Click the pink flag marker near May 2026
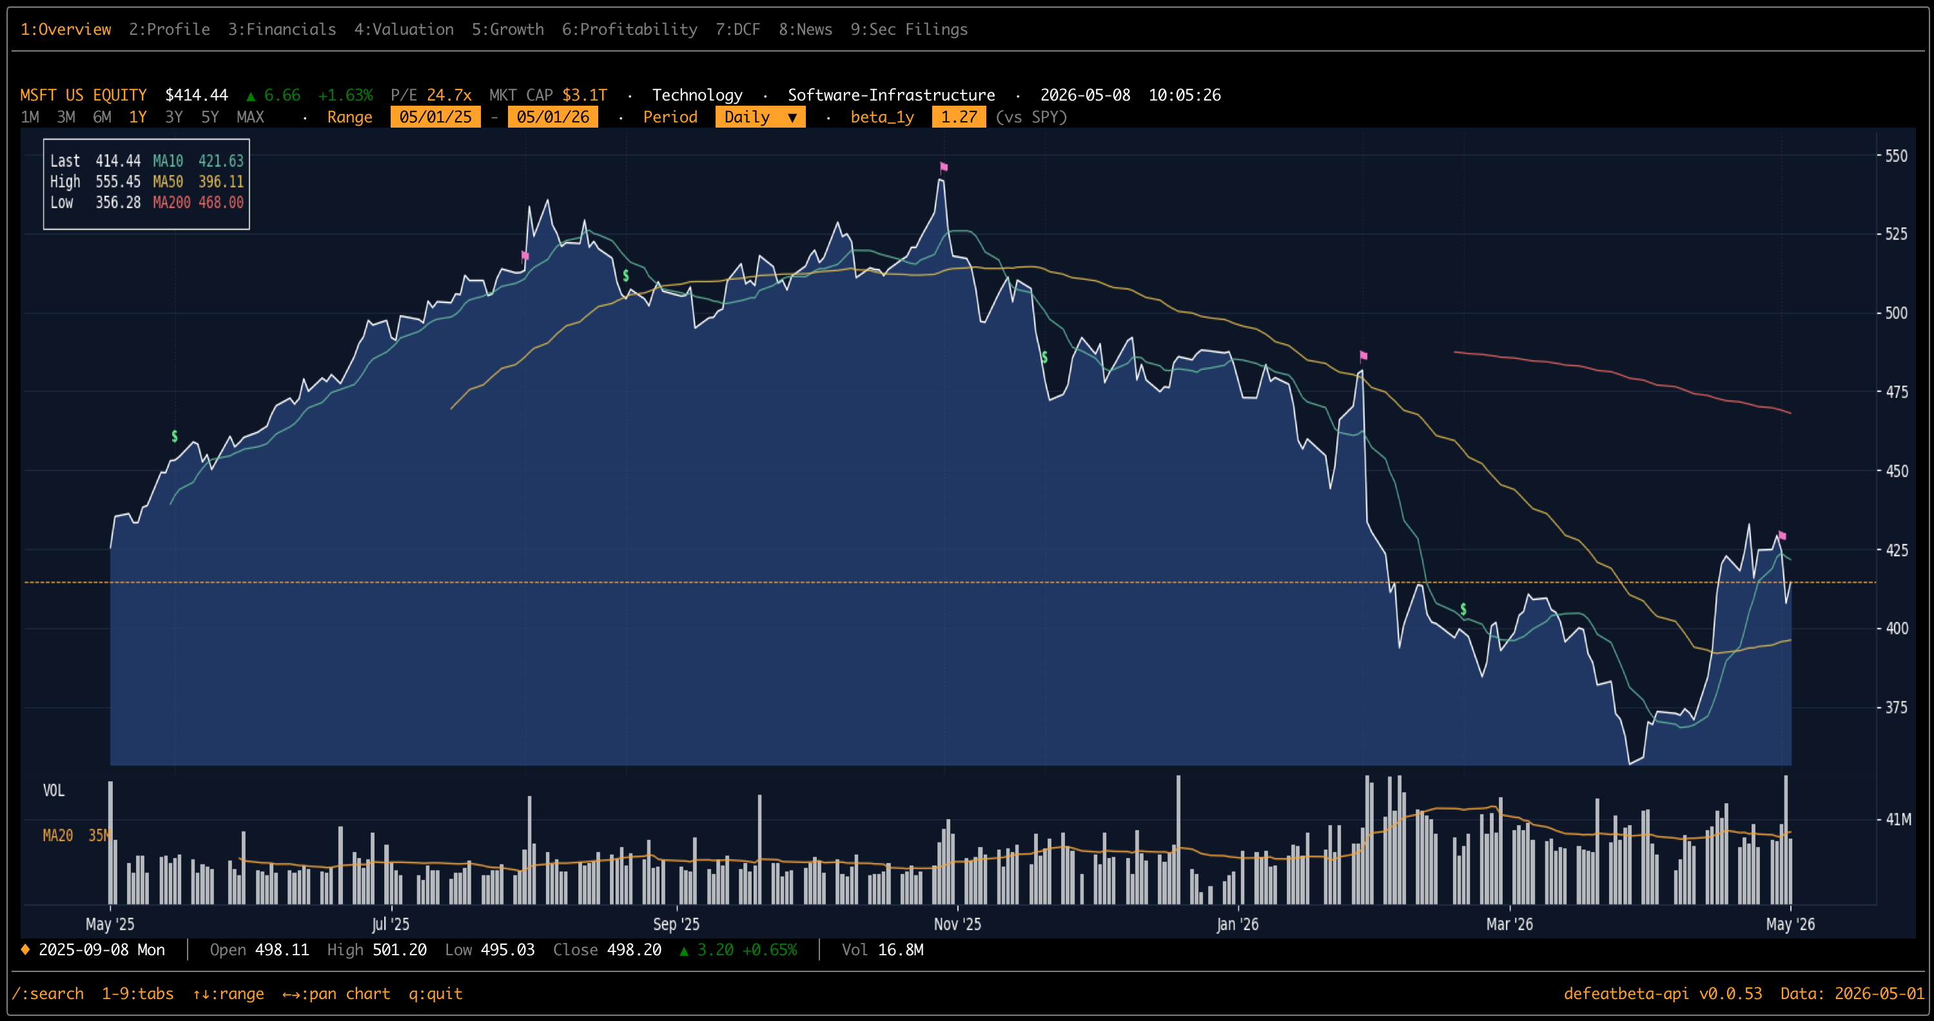This screenshot has height=1021, width=1934. [1783, 535]
